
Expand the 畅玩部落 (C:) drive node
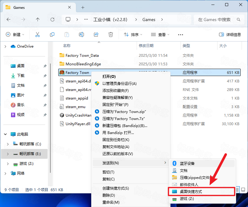coord(8,144)
